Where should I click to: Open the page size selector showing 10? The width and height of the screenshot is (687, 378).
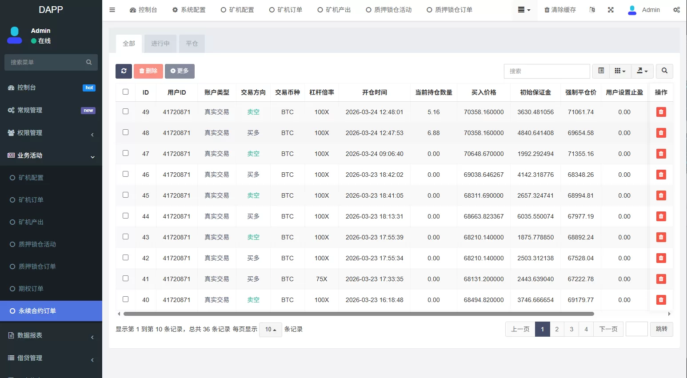tap(270, 329)
